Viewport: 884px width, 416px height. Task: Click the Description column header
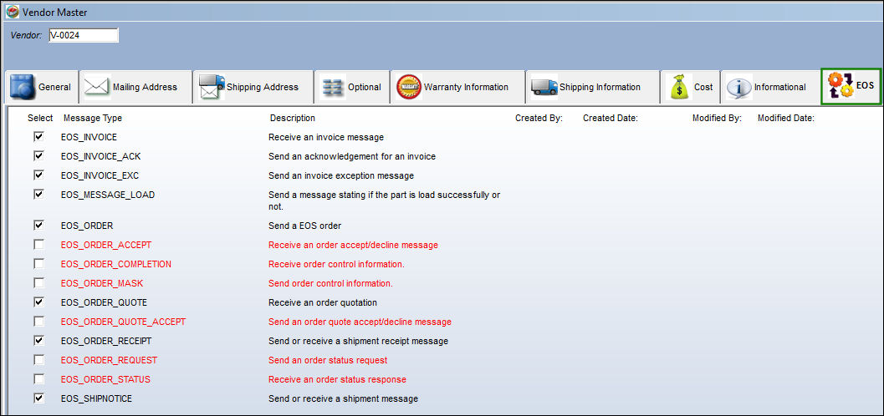pyautogui.click(x=293, y=119)
